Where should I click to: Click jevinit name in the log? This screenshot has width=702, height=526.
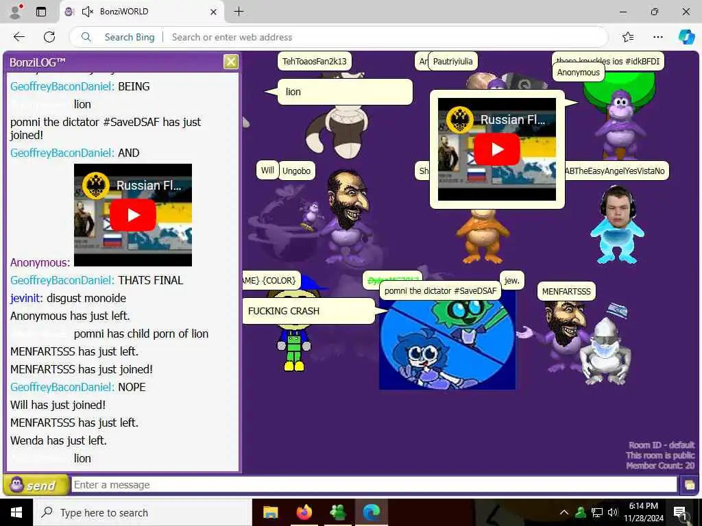tap(27, 299)
